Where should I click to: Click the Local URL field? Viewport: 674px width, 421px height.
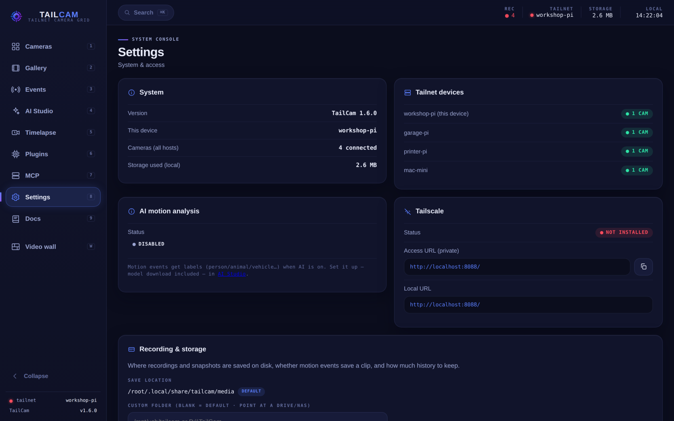[528, 304]
